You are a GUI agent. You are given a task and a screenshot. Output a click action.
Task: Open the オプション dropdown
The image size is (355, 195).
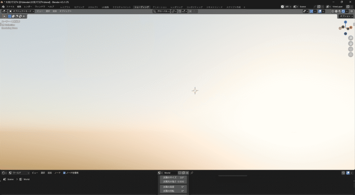click(x=346, y=16)
